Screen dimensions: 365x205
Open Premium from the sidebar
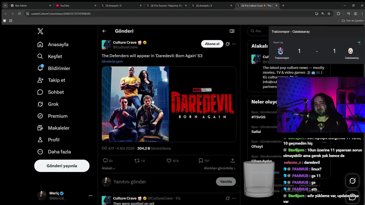pyautogui.click(x=52, y=116)
